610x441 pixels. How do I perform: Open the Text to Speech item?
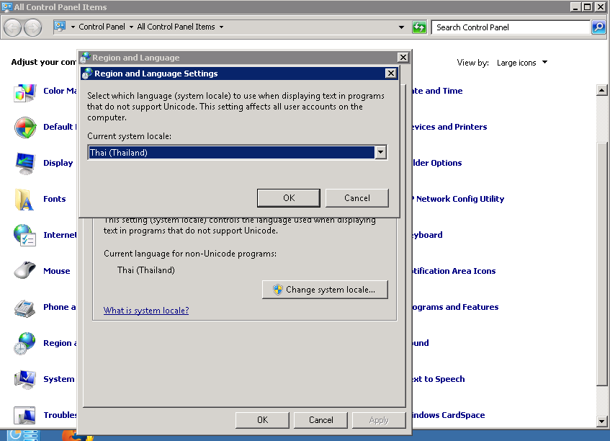point(439,379)
